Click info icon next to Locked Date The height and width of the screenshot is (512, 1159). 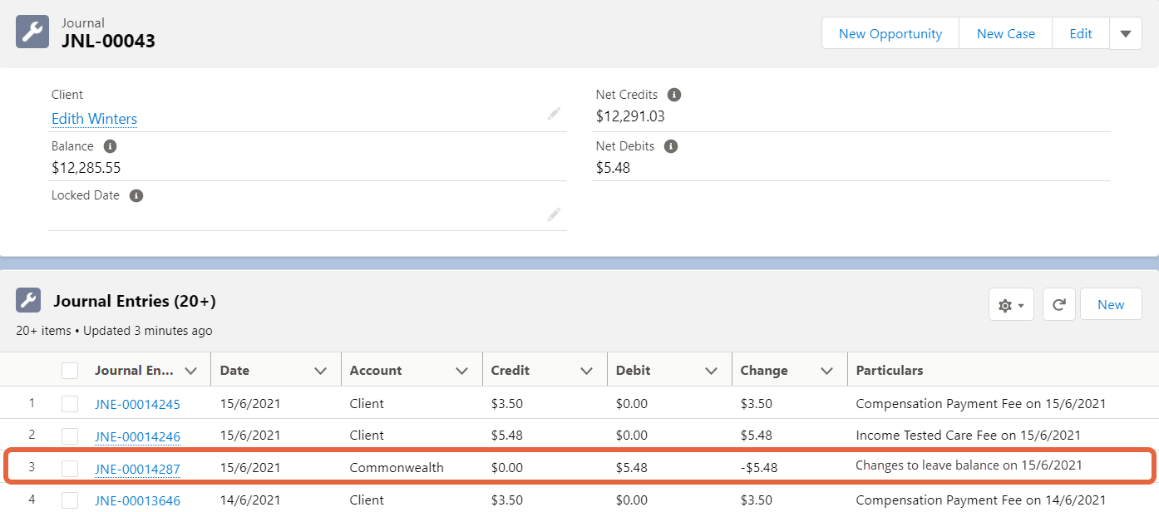136,196
